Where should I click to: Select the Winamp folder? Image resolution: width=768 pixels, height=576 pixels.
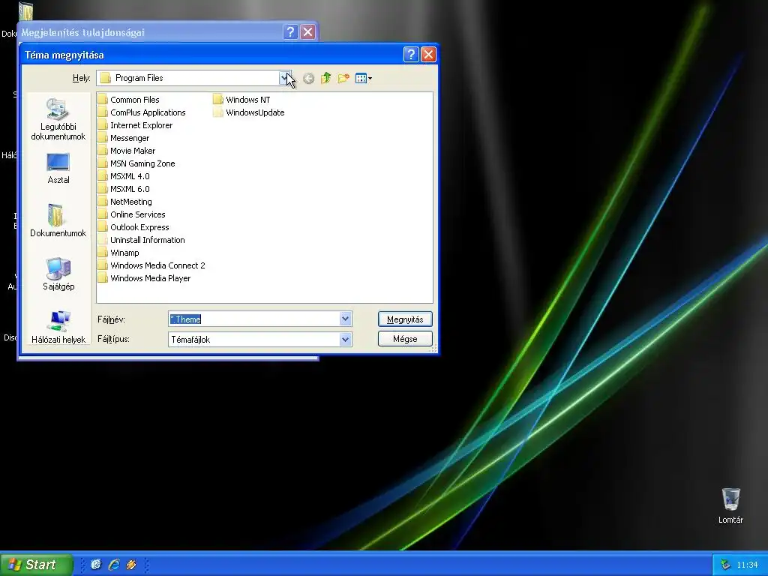118,252
